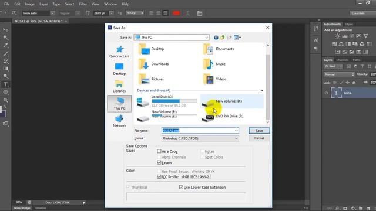Open the Format dropdown list
Image resolution: width=376 pixels, height=211 pixels.
click(200, 138)
